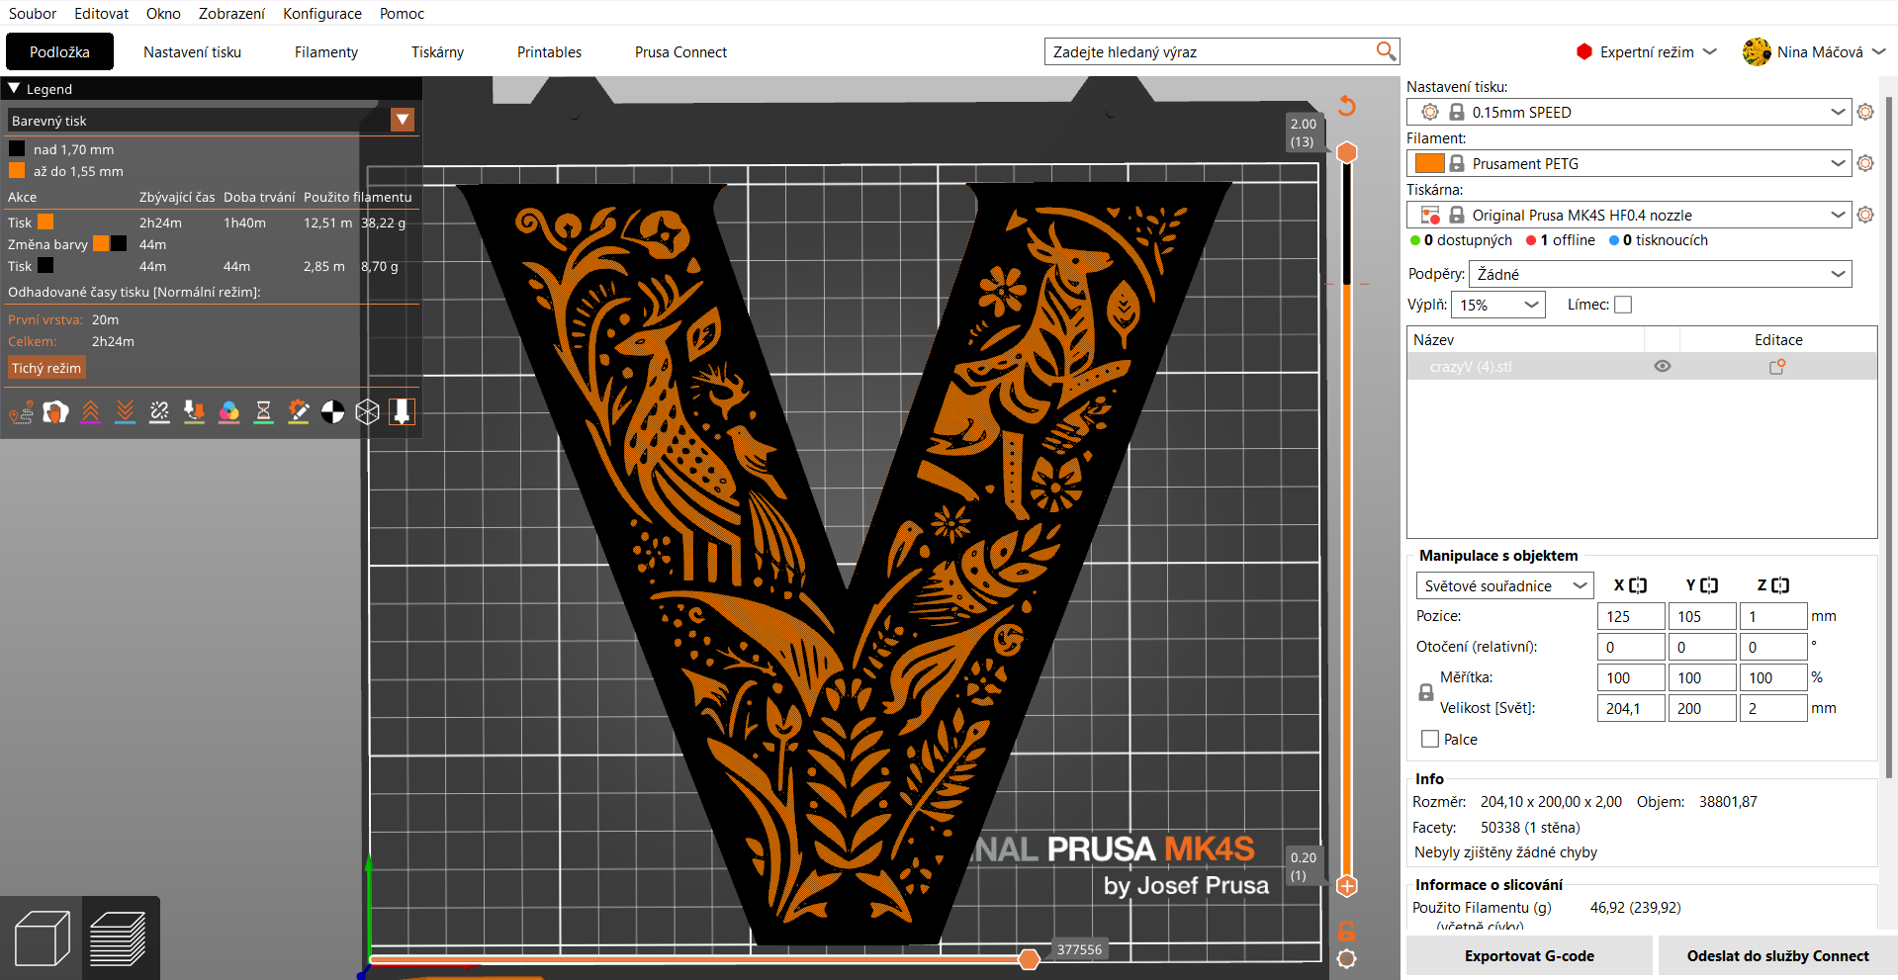1898x980 pixels.
Task: Toggle deretractions with the blue chevron icon
Action: 125,411
